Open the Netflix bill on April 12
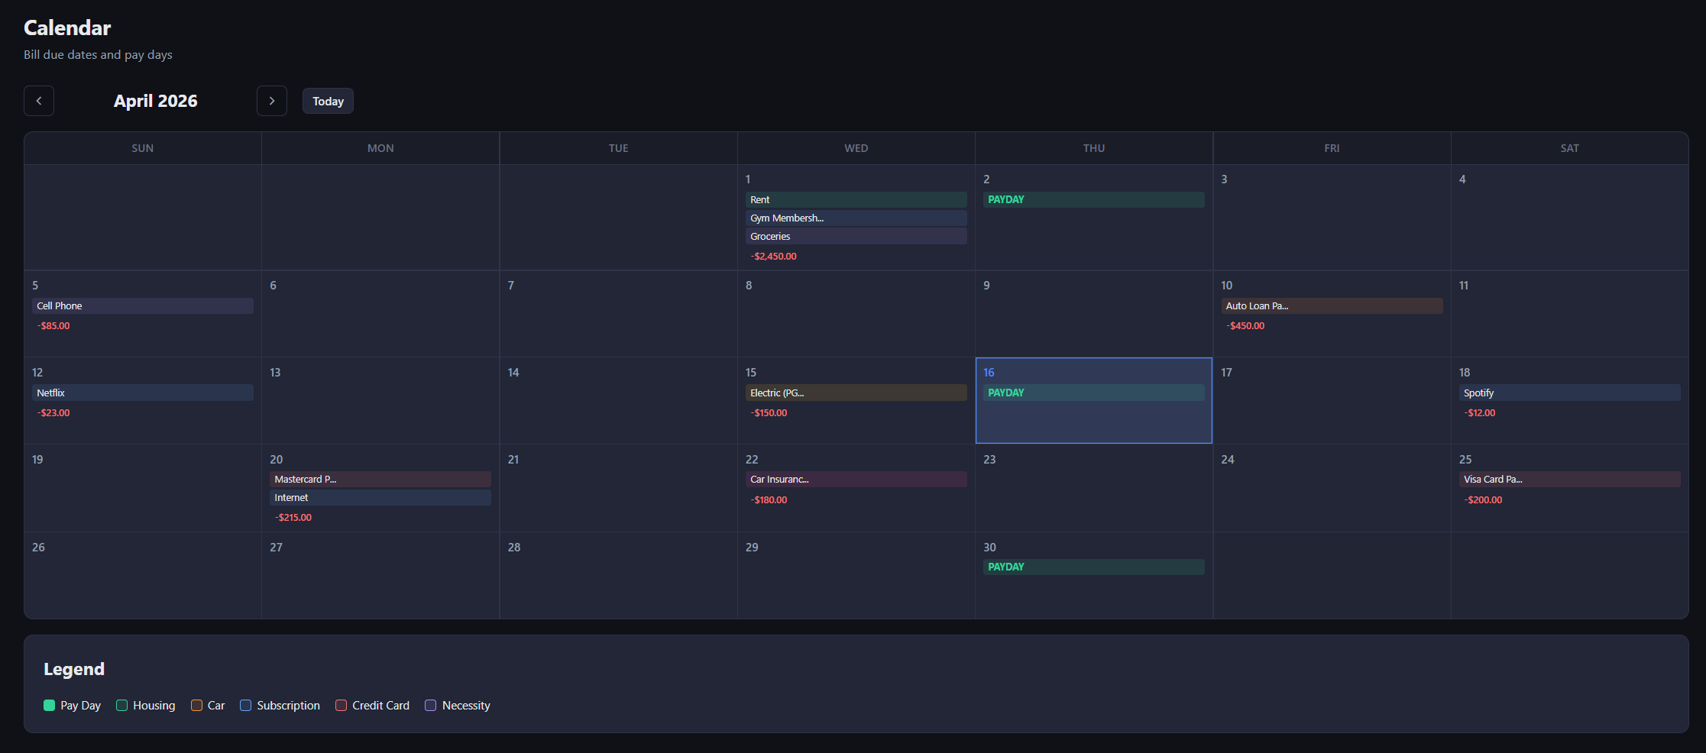 point(142,393)
